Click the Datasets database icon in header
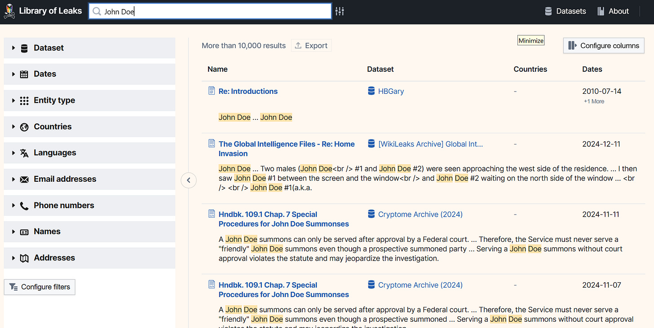 [548, 11]
